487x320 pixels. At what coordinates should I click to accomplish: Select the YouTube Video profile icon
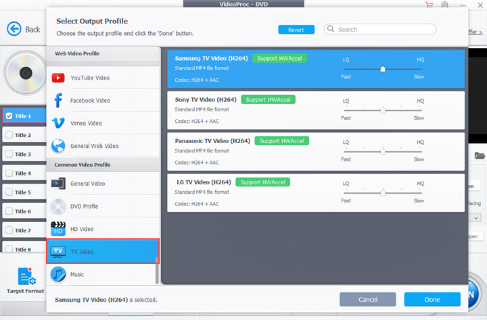click(58, 78)
